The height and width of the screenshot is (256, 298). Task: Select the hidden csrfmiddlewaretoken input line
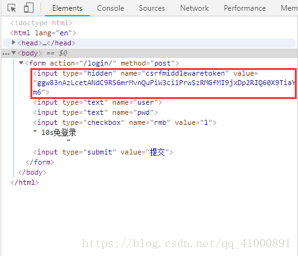[164, 83]
